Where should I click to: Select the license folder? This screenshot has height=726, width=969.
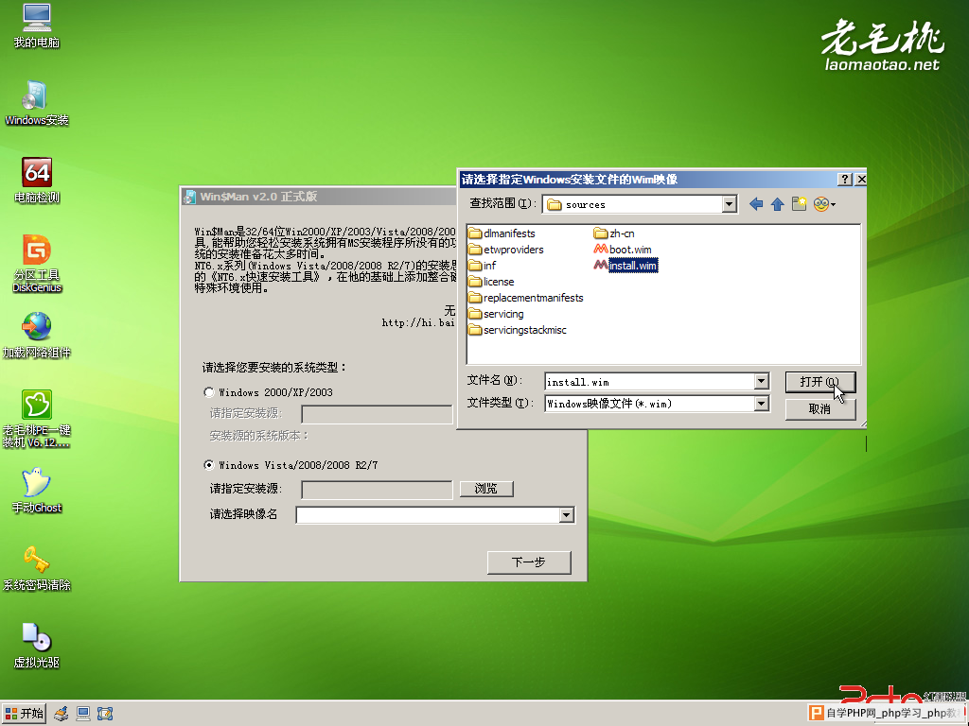[x=491, y=282]
